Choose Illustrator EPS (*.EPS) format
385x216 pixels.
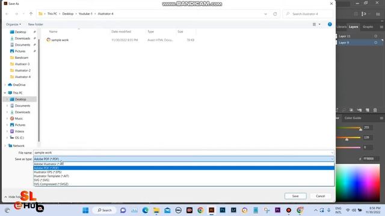pyautogui.click(x=183, y=172)
